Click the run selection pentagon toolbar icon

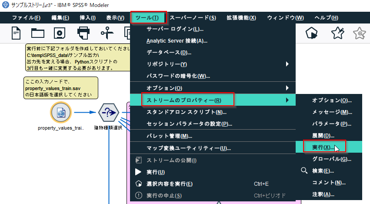tap(311, 33)
